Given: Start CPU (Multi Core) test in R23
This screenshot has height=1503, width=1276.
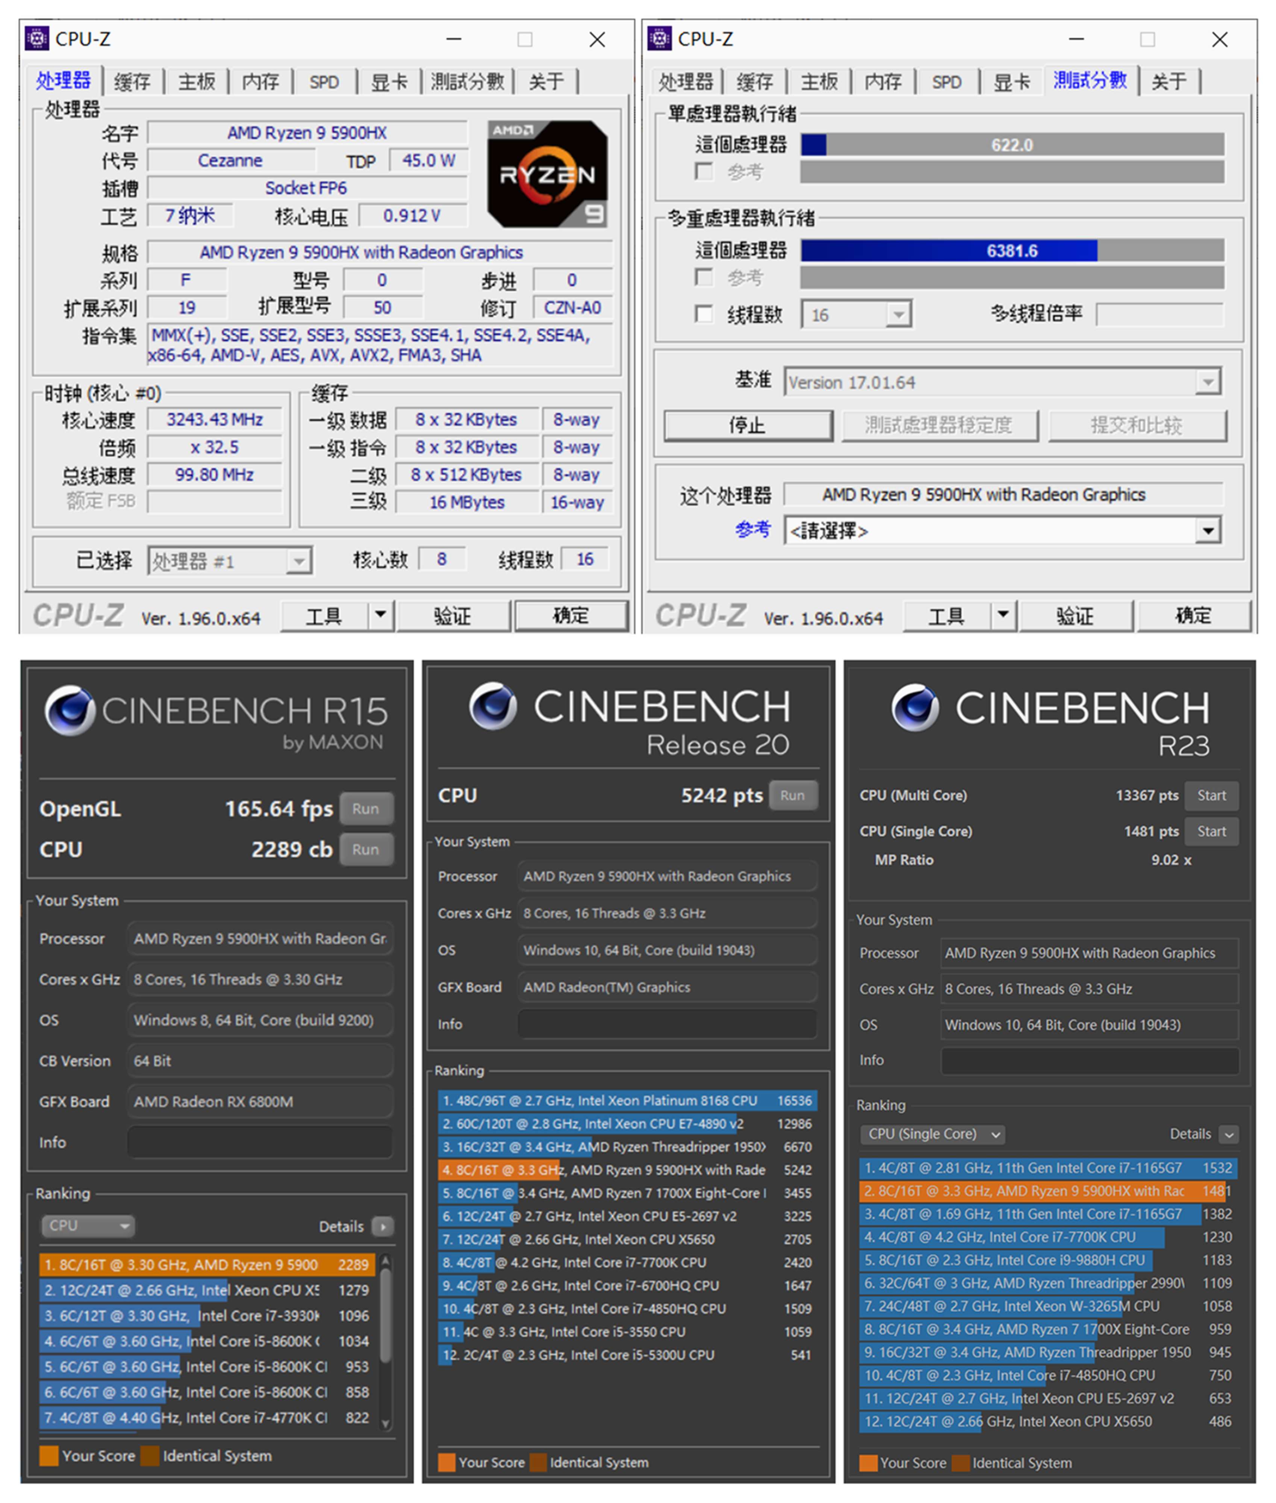Looking at the screenshot, I should coord(1211,795).
